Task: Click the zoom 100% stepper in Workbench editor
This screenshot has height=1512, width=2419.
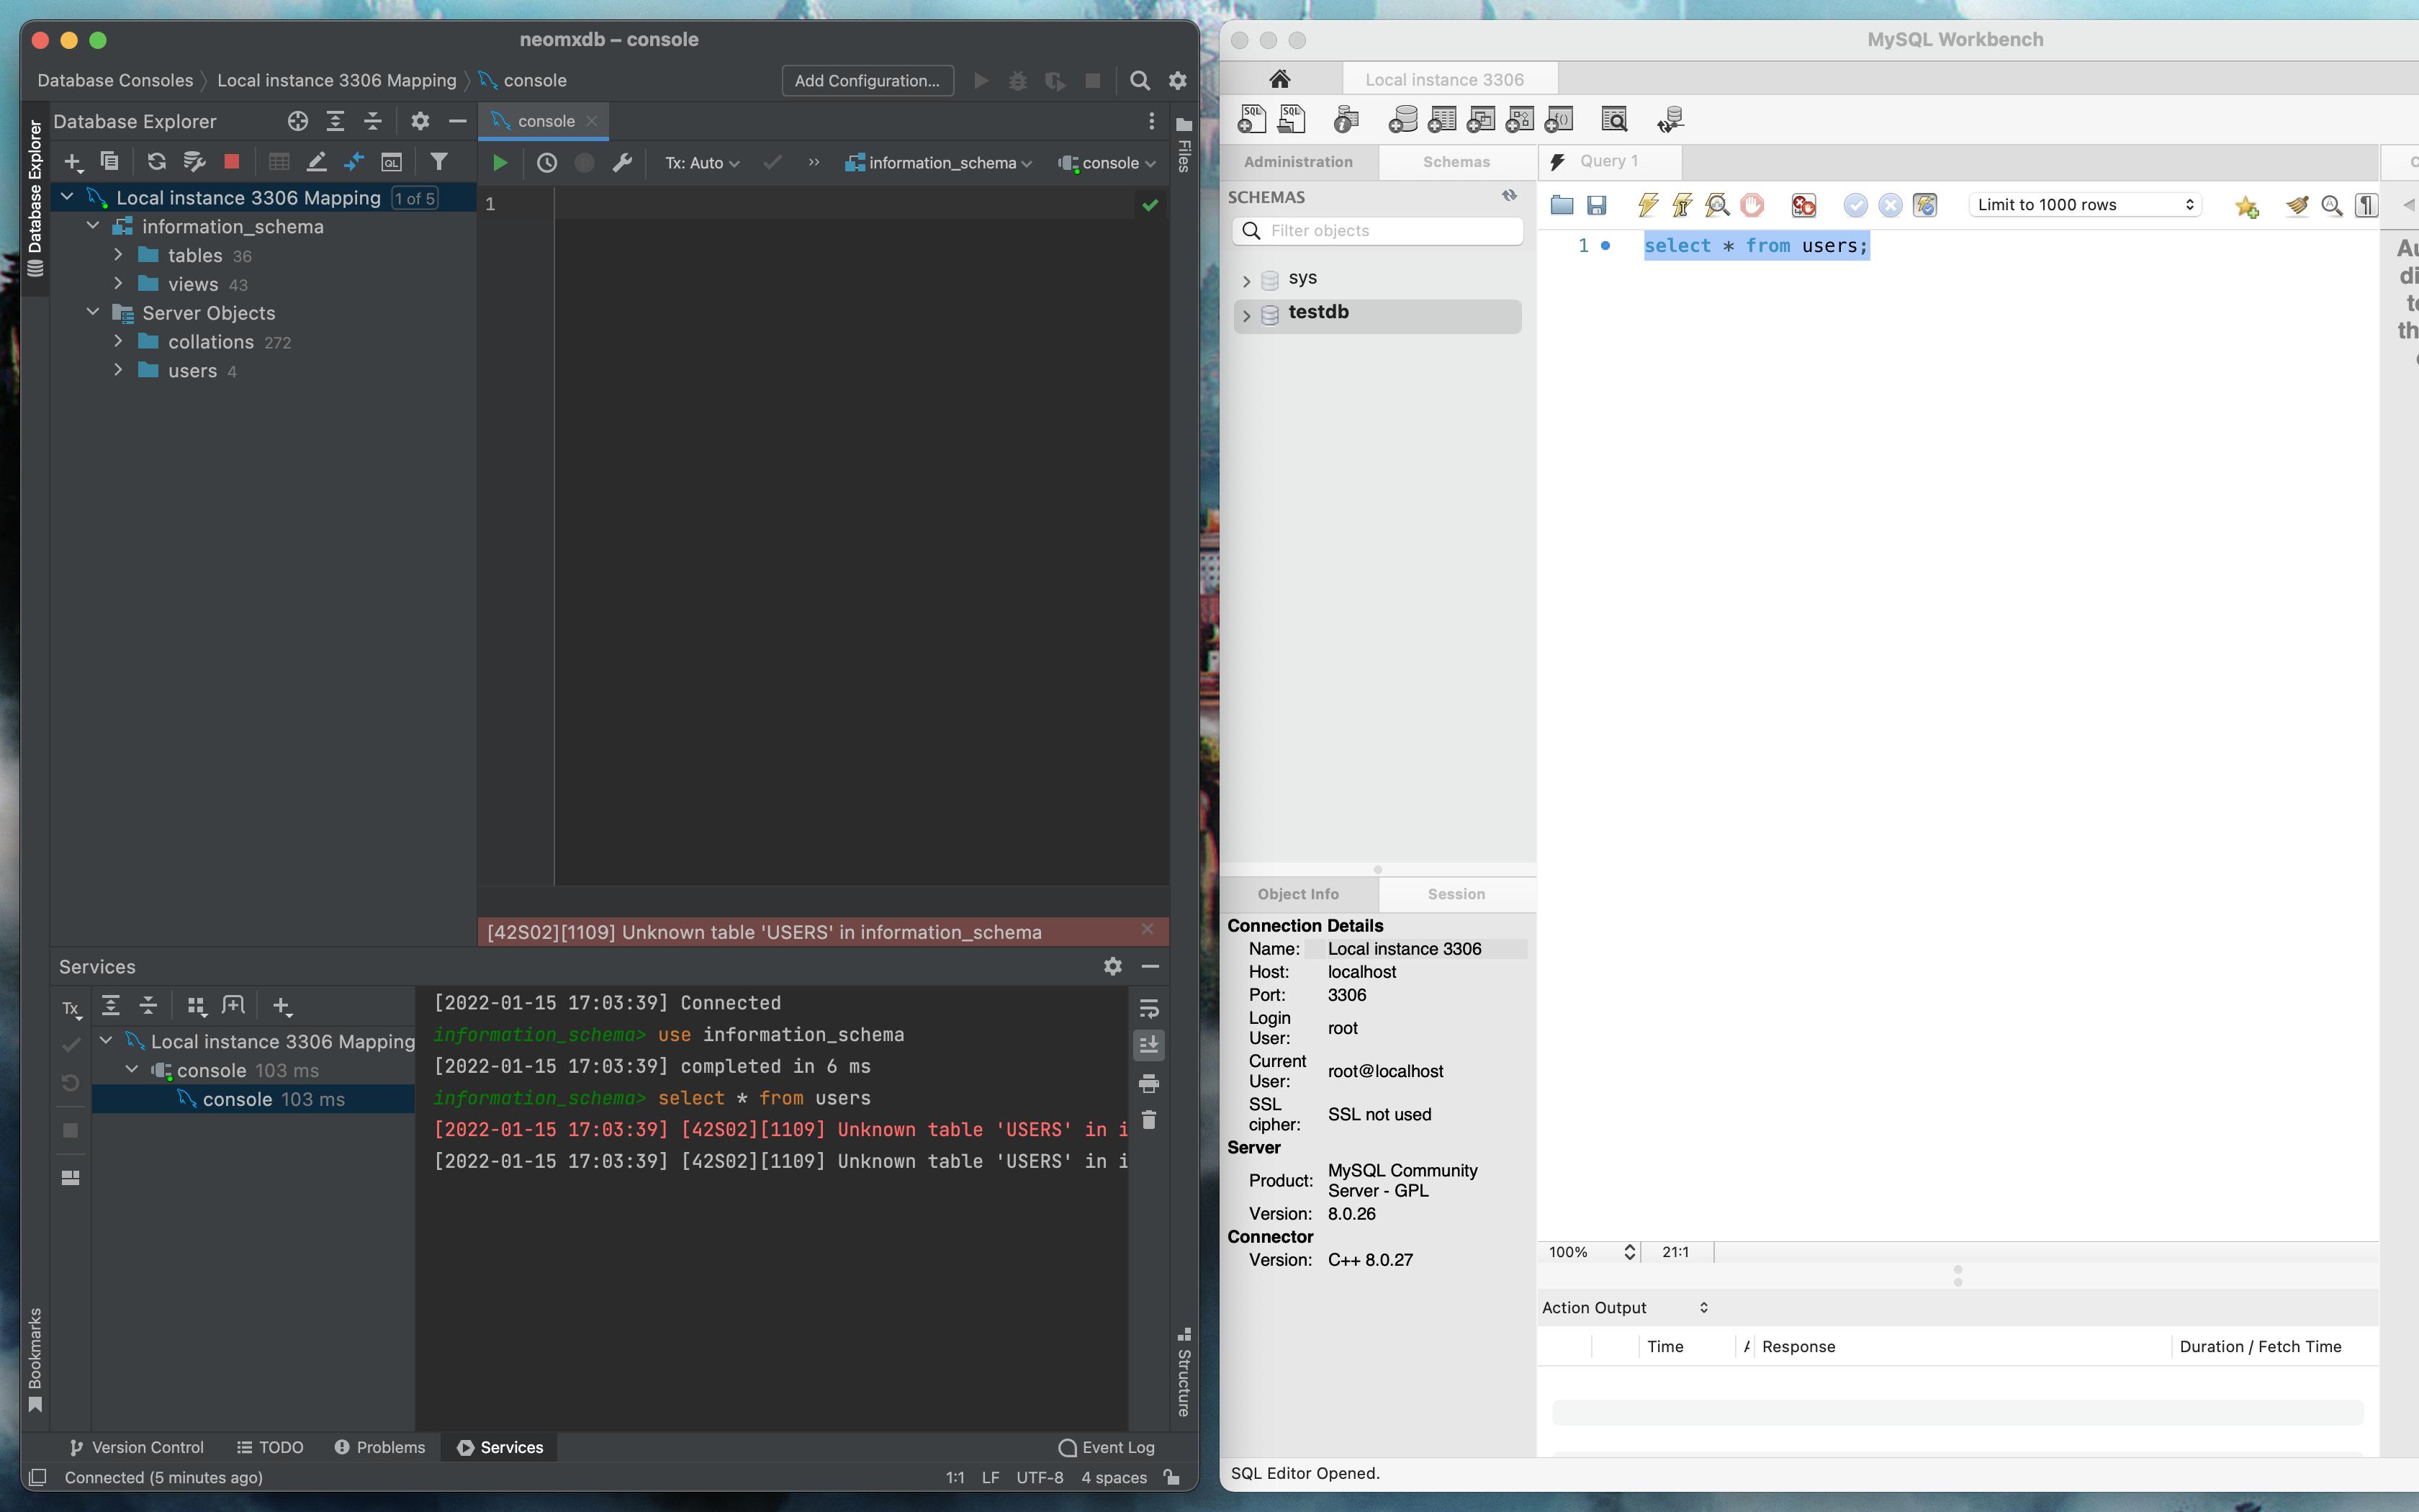Action: pyautogui.click(x=1629, y=1252)
